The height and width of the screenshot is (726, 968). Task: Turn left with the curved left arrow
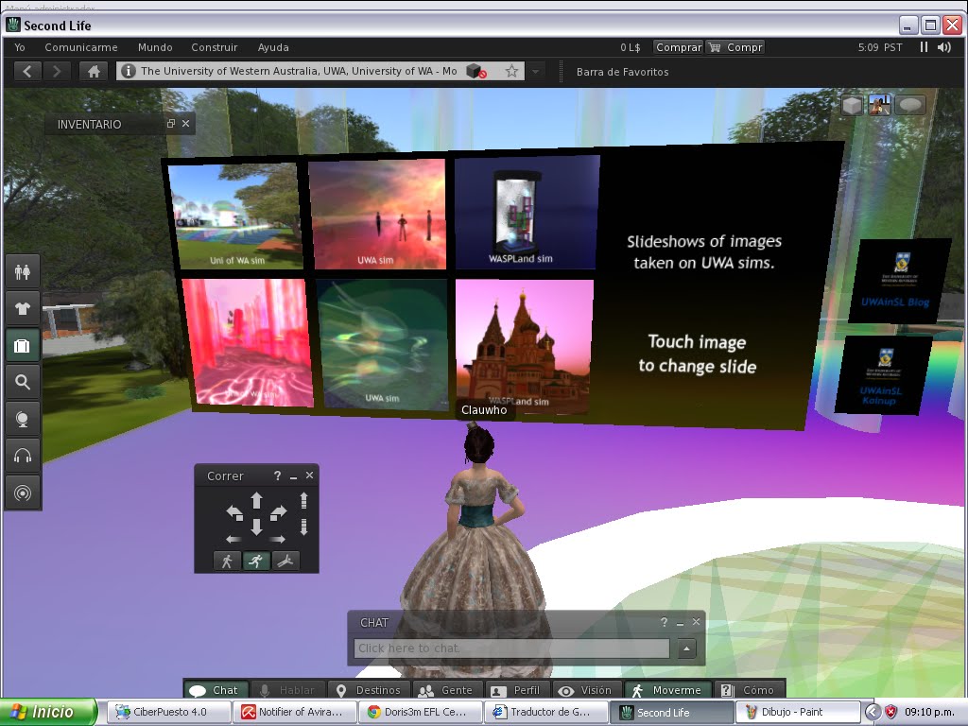click(x=234, y=511)
